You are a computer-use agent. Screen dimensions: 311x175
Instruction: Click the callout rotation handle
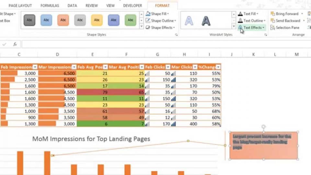click(263, 127)
